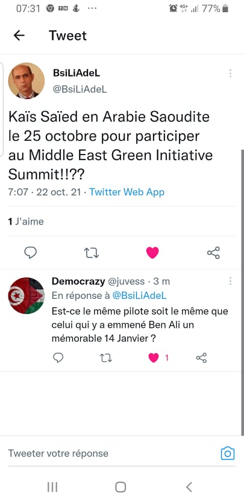This screenshot has width=244, height=503.
Task: Open the camera icon in reply bar
Action: coord(228,453)
